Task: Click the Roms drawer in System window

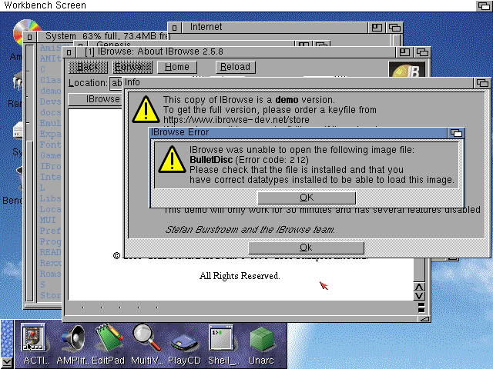Action: pos(50,274)
